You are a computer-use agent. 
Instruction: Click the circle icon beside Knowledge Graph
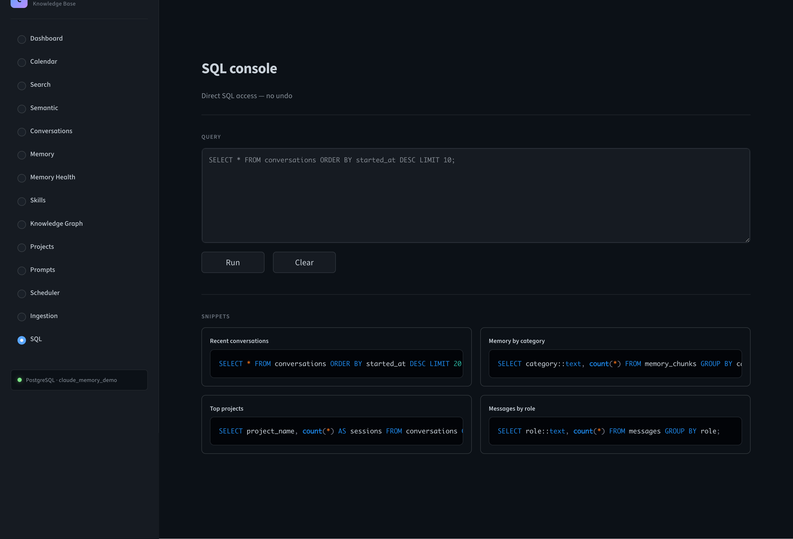pos(21,224)
